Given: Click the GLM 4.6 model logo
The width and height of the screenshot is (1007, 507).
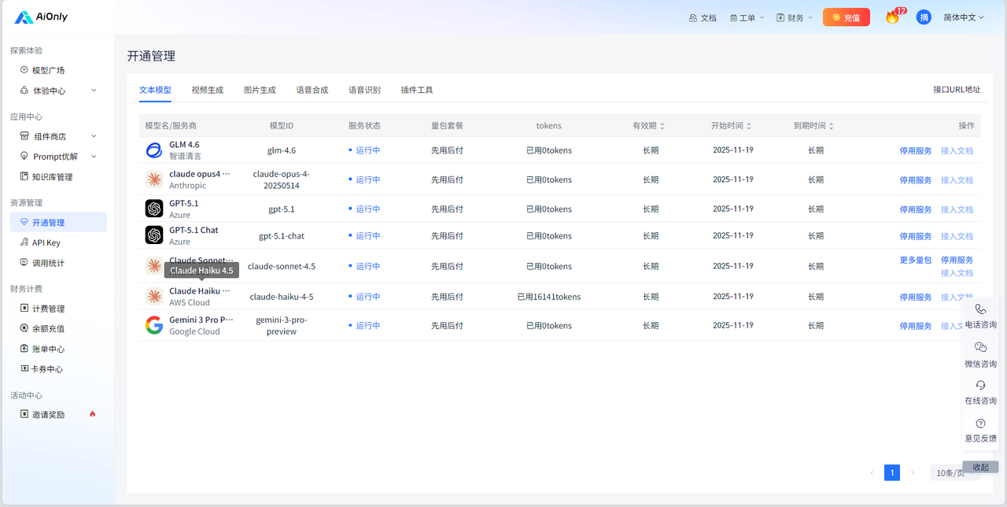Looking at the screenshot, I should coord(154,150).
